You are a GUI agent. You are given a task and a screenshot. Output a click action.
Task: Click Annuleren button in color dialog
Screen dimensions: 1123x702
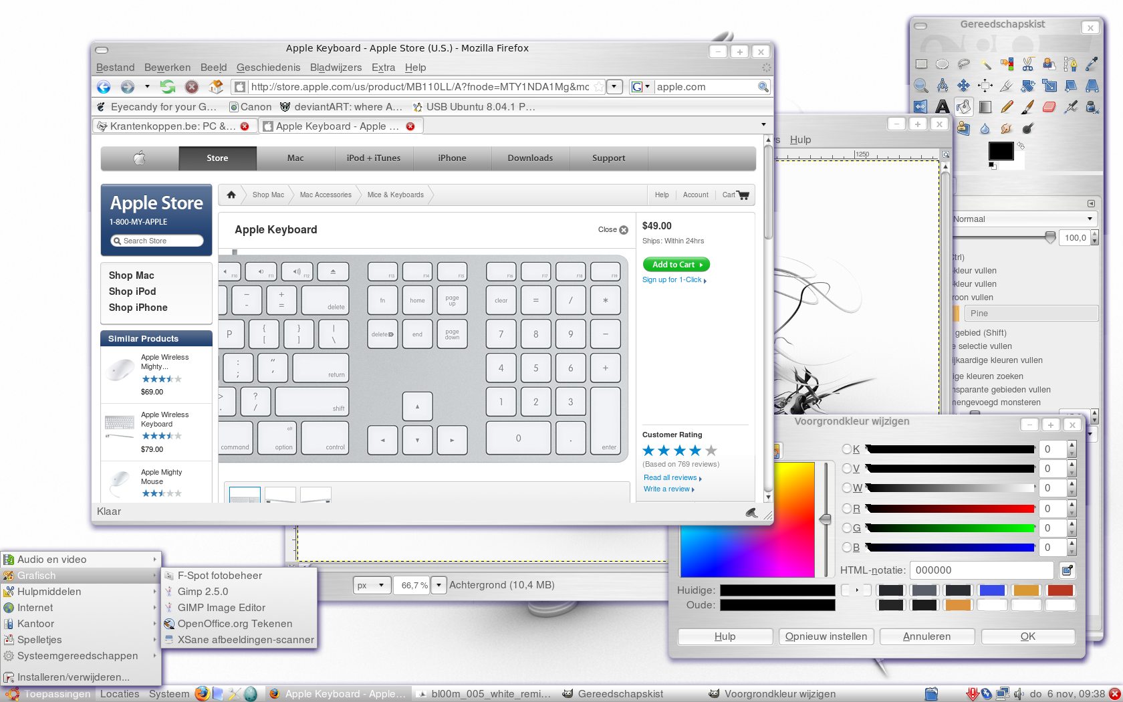[x=926, y=636]
